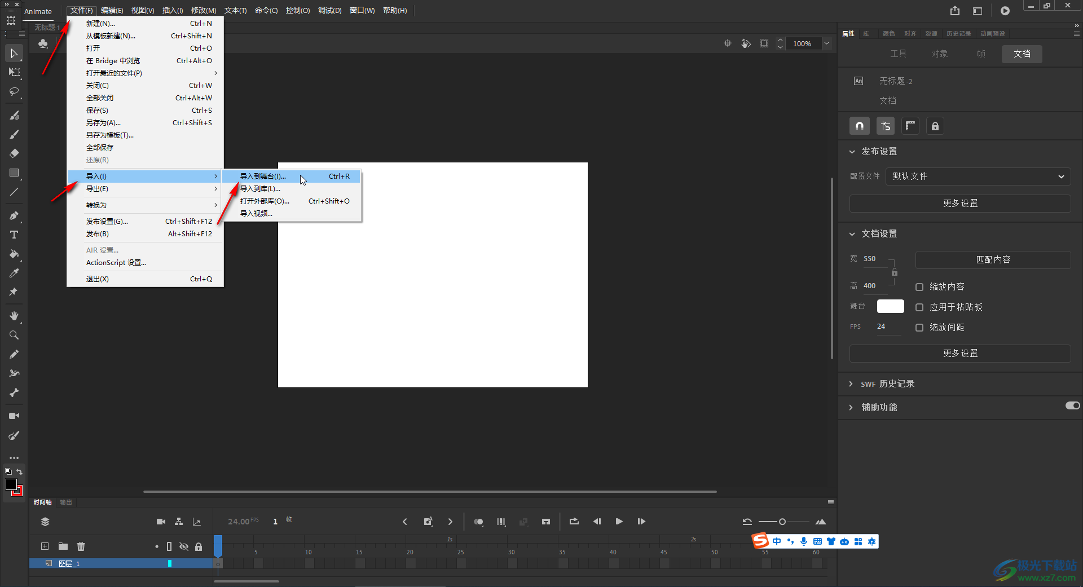Expand the 辅助功能 section
This screenshot has width=1083, height=587.
(851, 408)
